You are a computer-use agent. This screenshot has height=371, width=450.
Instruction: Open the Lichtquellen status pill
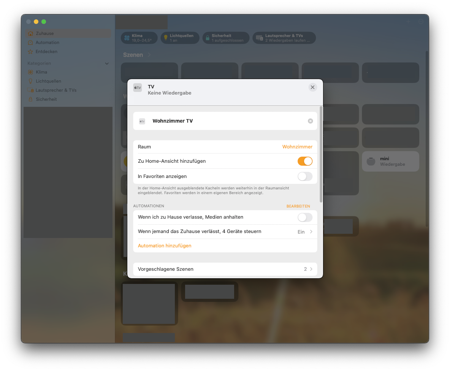click(x=180, y=38)
